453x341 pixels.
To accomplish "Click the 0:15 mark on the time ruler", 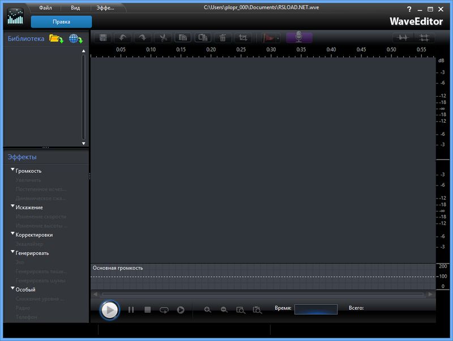I will pyautogui.click(x=181, y=50).
